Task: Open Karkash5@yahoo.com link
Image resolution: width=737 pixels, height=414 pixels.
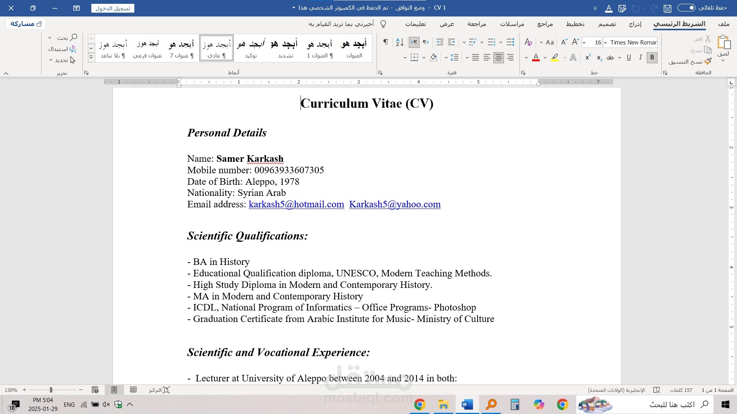Action: (x=395, y=204)
